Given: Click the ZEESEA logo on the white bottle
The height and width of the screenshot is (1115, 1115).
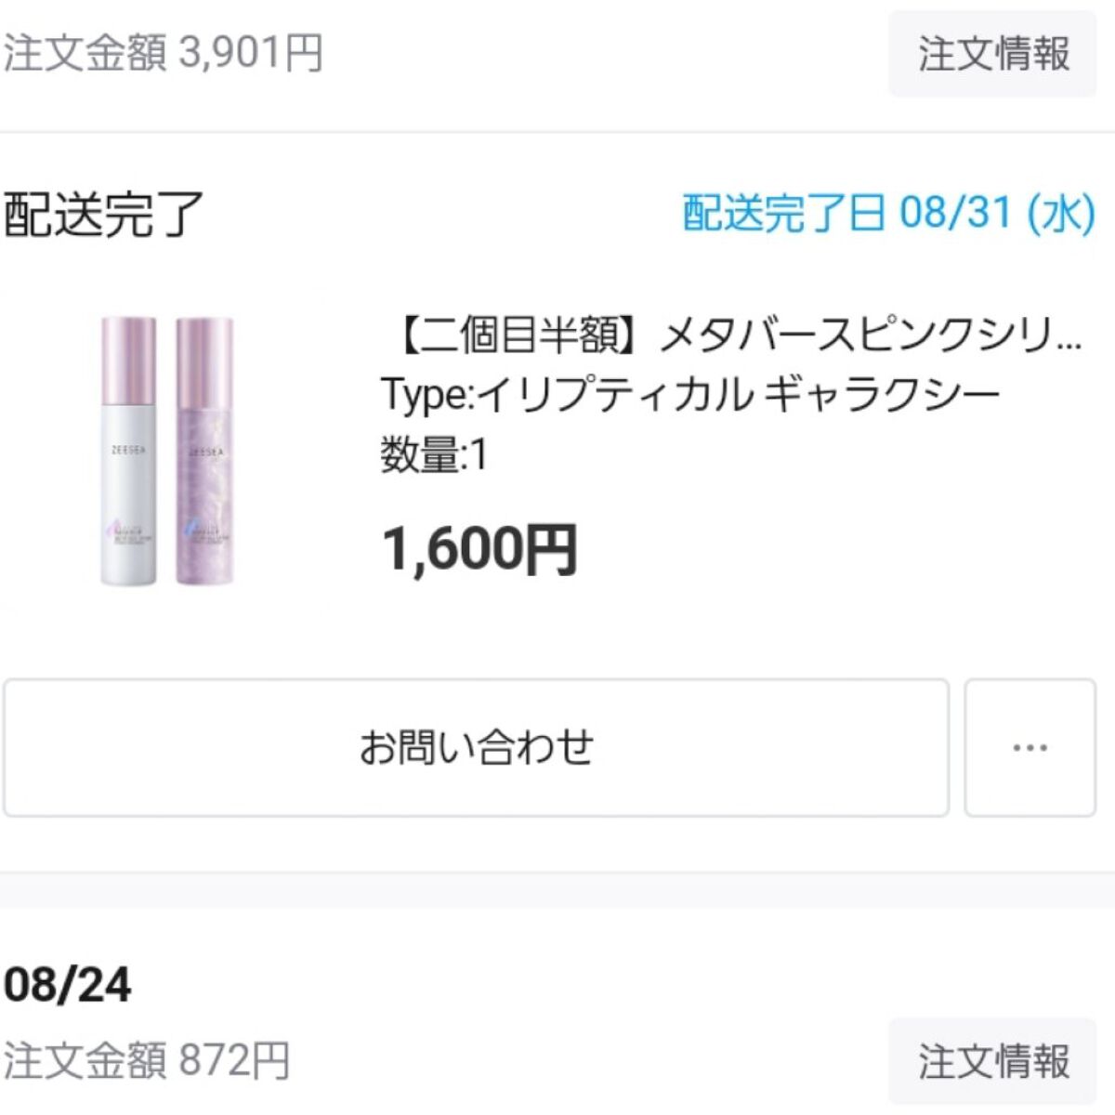Looking at the screenshot, I should (128, 451).
